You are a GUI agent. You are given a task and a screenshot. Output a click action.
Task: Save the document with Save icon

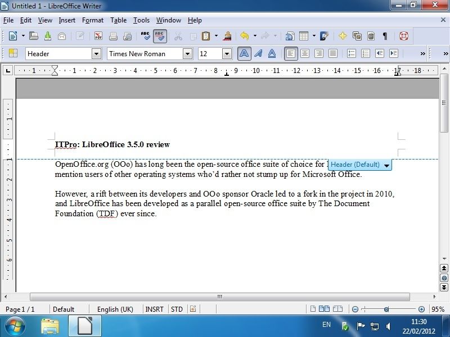click(48, 36)
